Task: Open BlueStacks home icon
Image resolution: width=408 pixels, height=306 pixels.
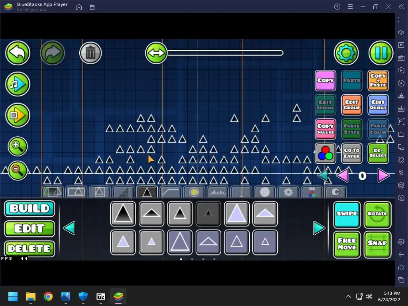Action: pyautogui.click(x=79, y=7)
